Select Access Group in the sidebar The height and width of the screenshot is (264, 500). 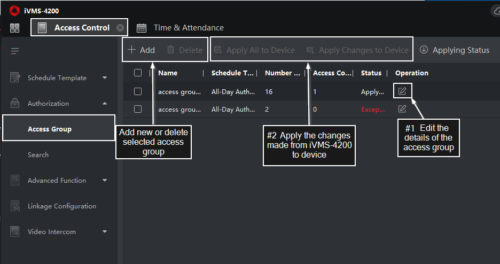click(x=59, y=128)
